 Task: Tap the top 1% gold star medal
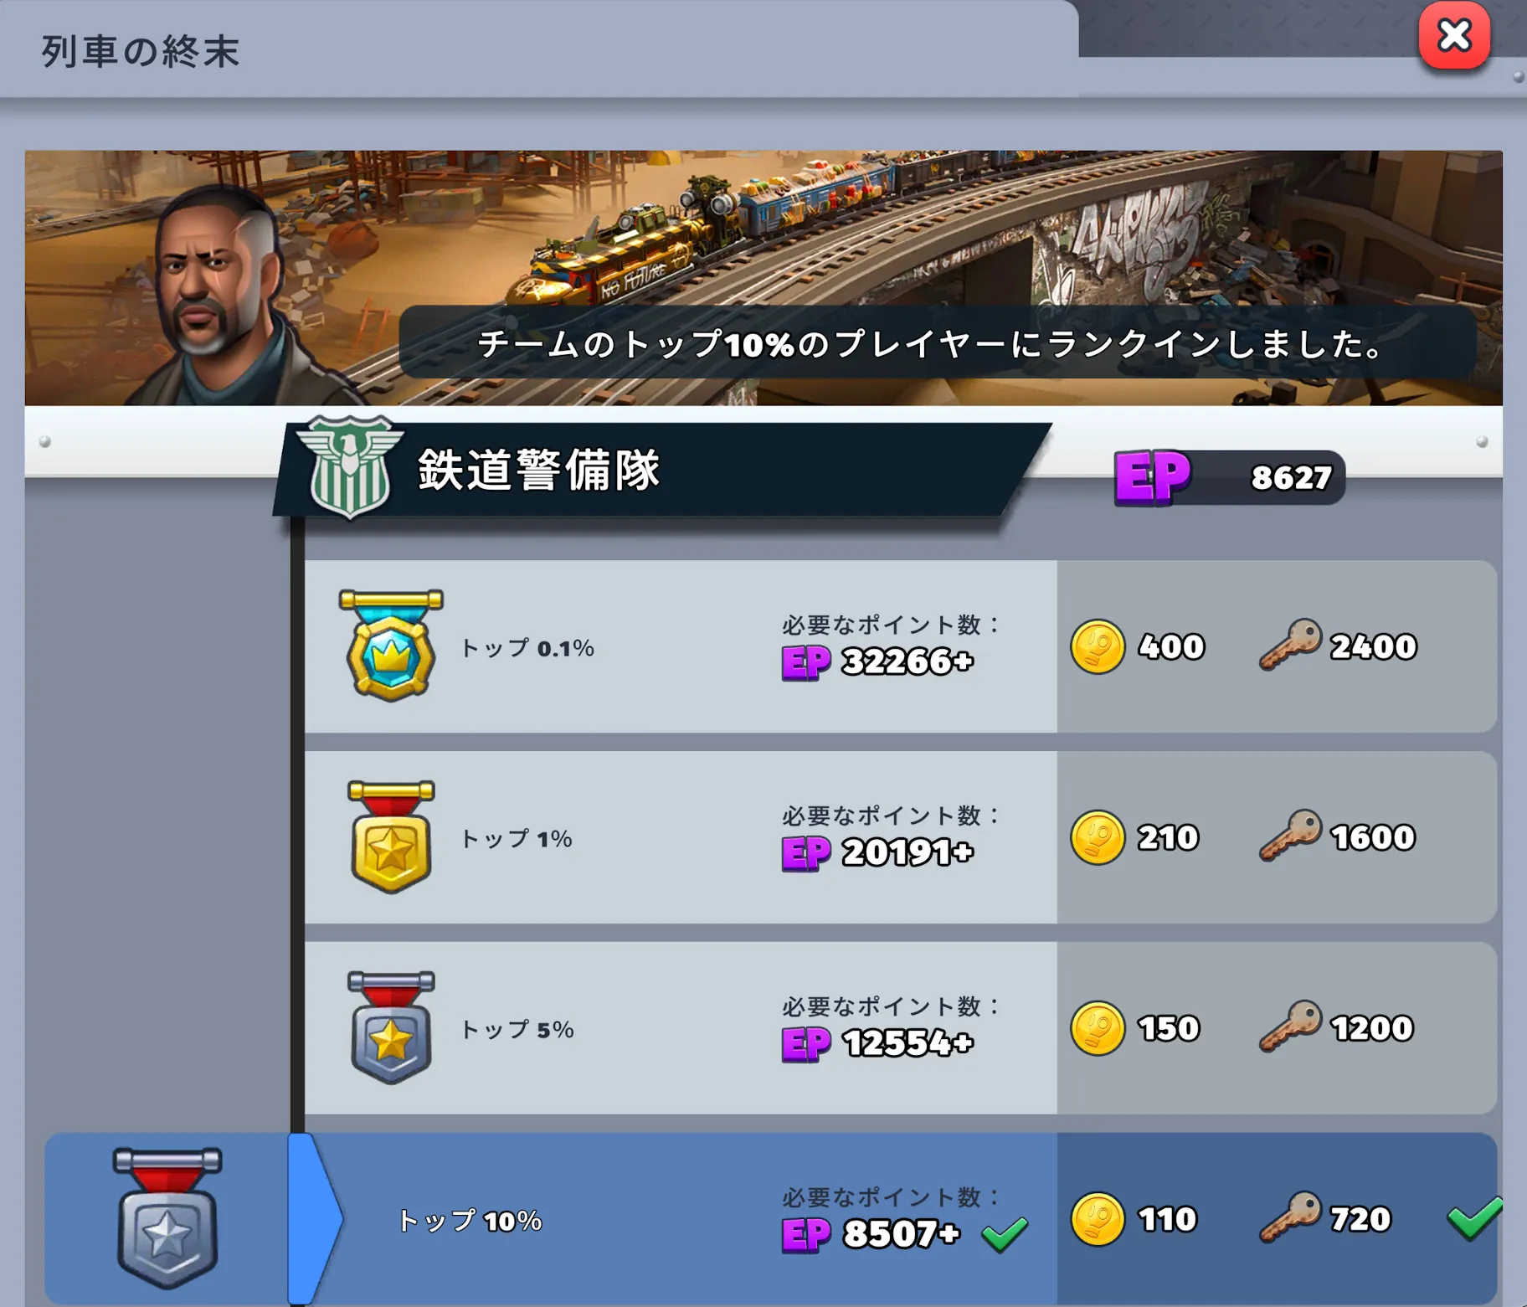pyautogui.click(x=391, y=836)
